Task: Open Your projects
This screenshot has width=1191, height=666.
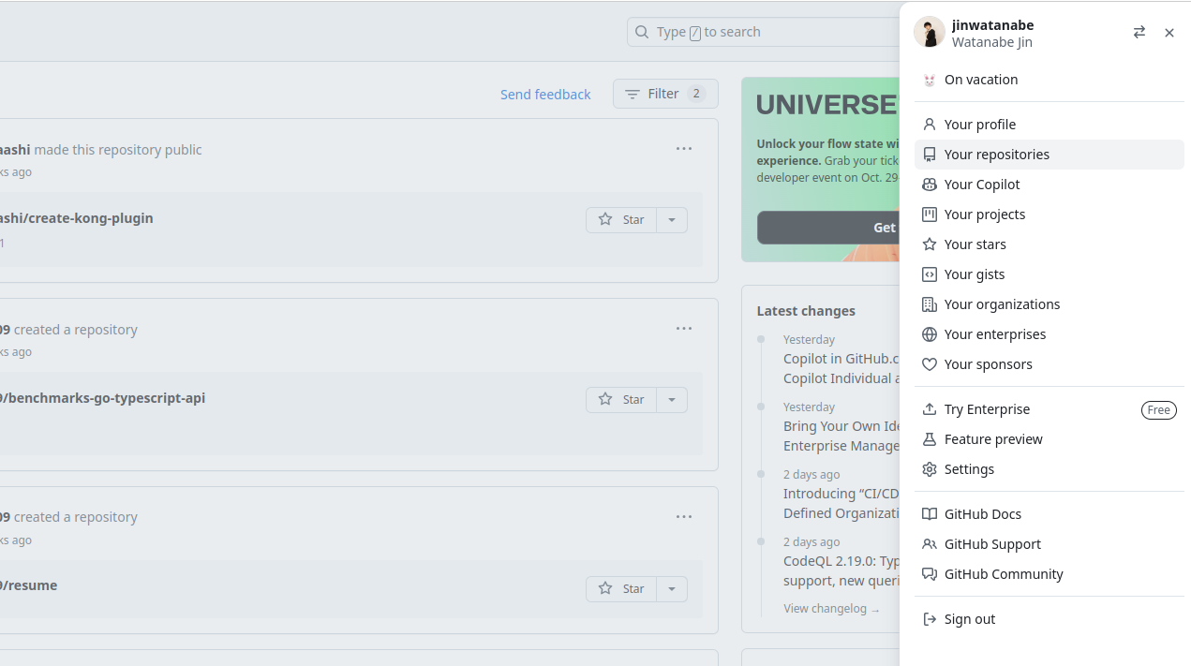Action: tap(1050, 215)
